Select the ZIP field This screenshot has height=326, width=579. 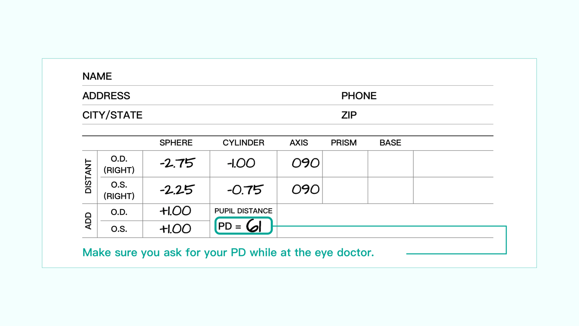point(349,115)
